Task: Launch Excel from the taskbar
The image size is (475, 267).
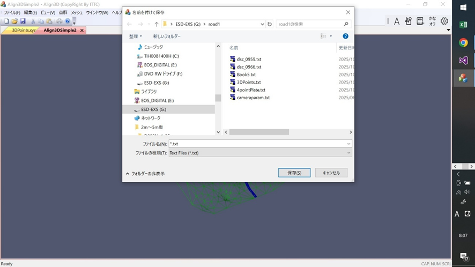Action: click(x=463, y=25)
